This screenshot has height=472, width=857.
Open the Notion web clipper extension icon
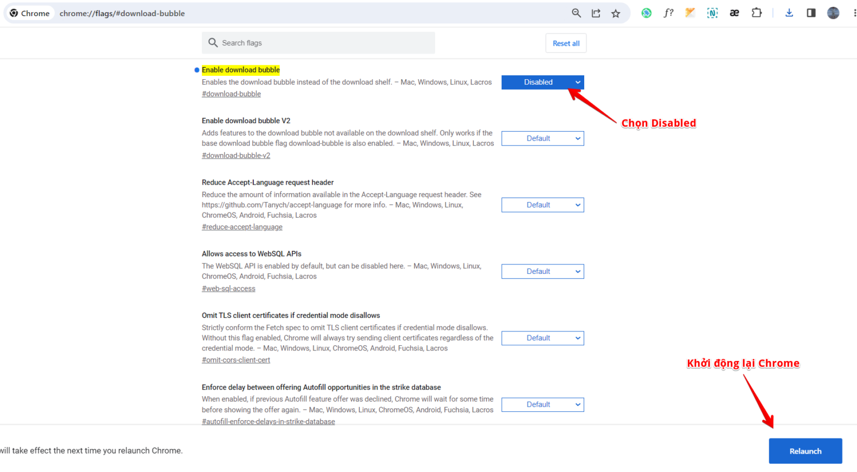pos(712,12)
